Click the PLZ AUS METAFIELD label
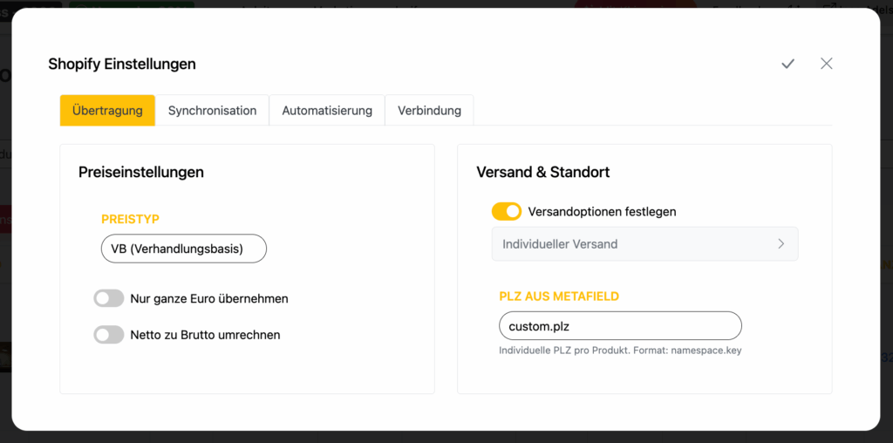Image resolution: width=893 pixels, height=443 pixels. tap(559, 296)
